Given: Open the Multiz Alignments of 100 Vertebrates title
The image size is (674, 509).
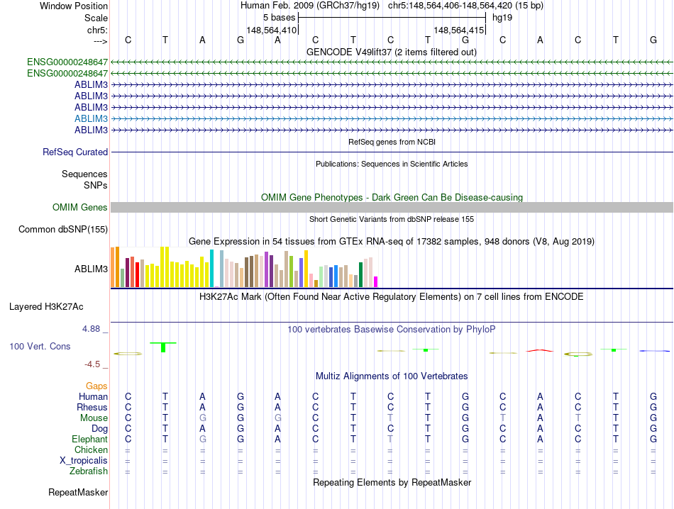Looking at the screenshot, I should tap(392, 376).
